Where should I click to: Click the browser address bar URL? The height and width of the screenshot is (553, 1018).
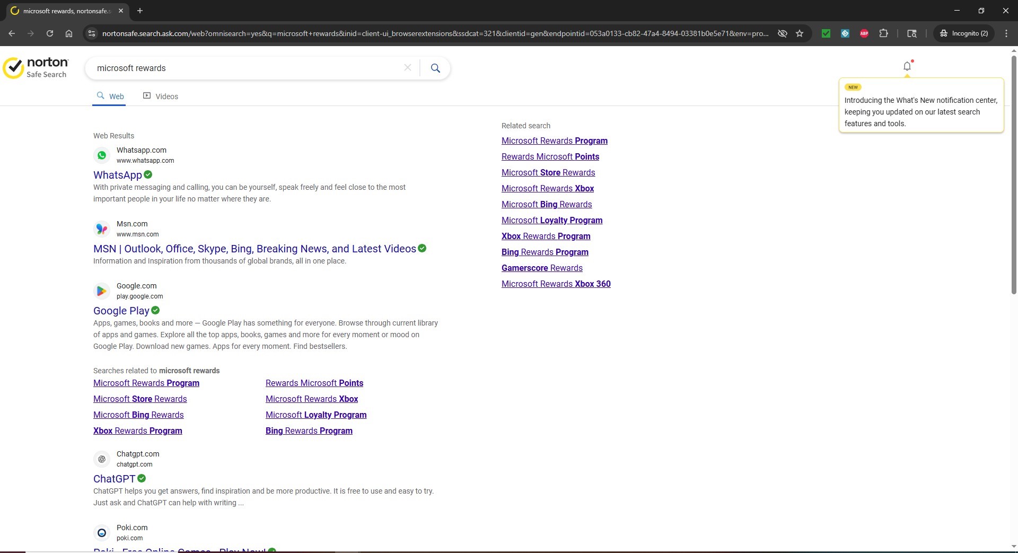(x=435, y=33)
